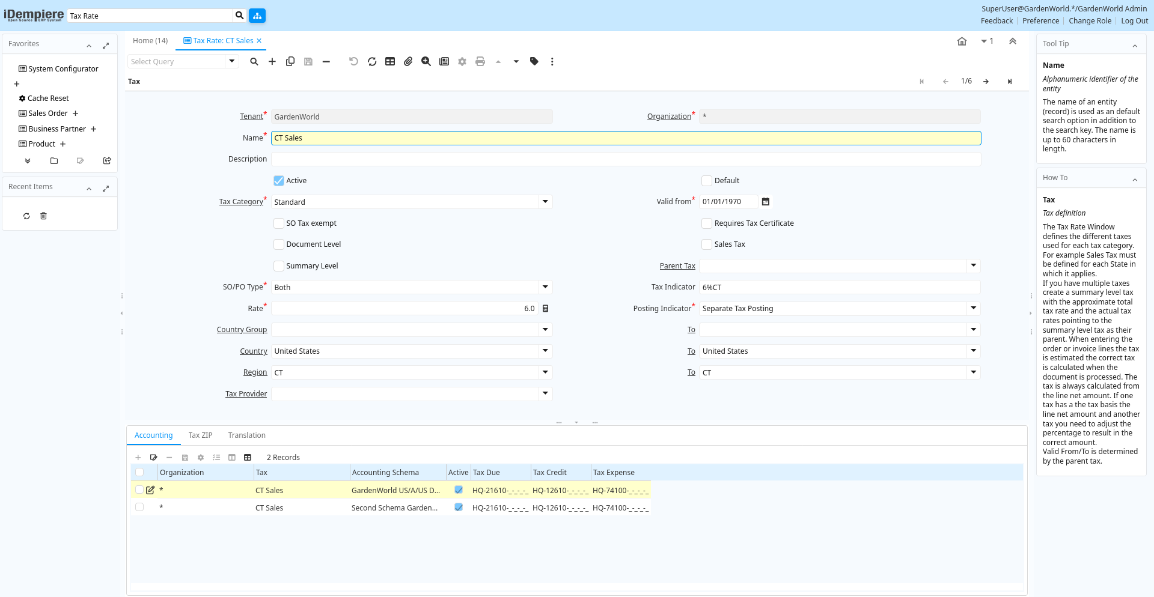Open the Tax Category dropdown
The width and height of the screenshot is (1154, 597).
point(545,202)
